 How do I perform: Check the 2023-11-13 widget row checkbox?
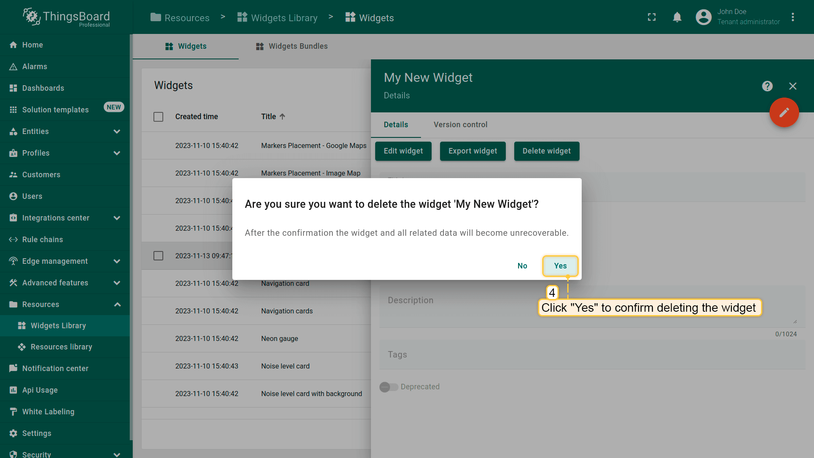[x=158, y=256]
